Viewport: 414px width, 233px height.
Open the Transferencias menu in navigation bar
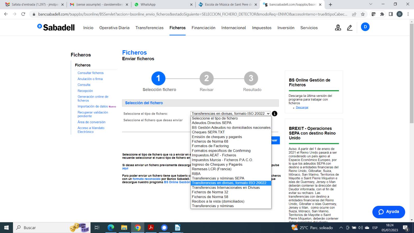[149, 28]
